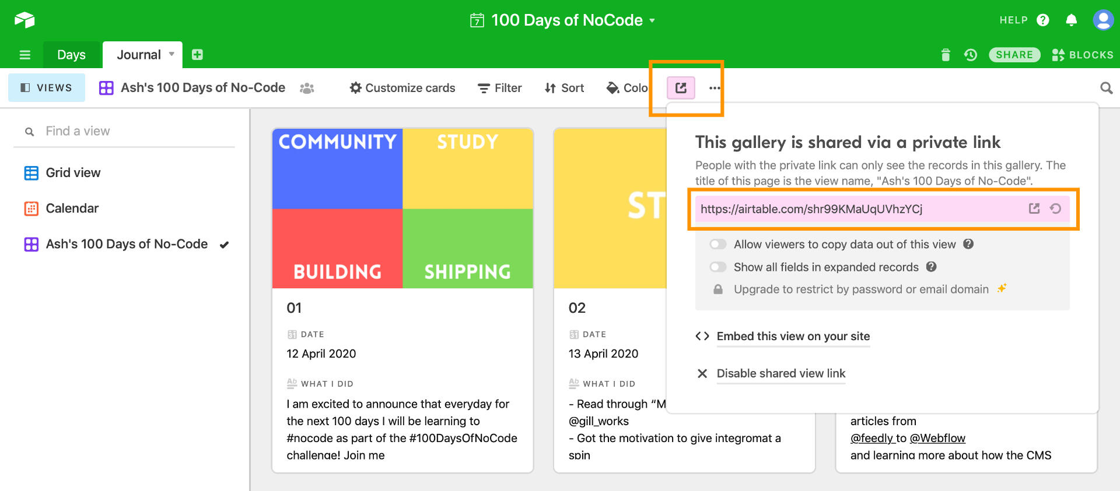Click the add table plus icon

point(197,55)
